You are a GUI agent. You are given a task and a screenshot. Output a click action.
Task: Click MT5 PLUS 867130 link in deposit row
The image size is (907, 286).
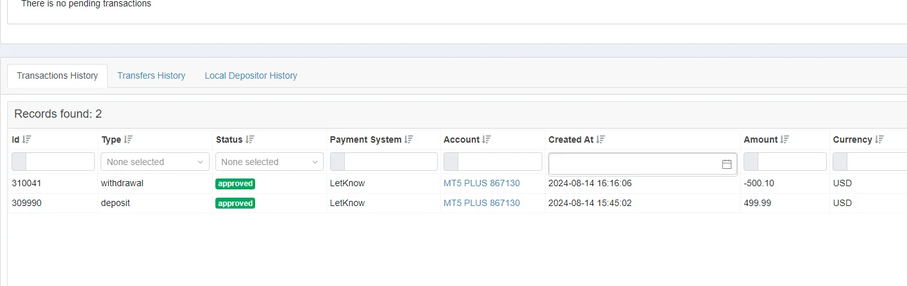point(481,203)
